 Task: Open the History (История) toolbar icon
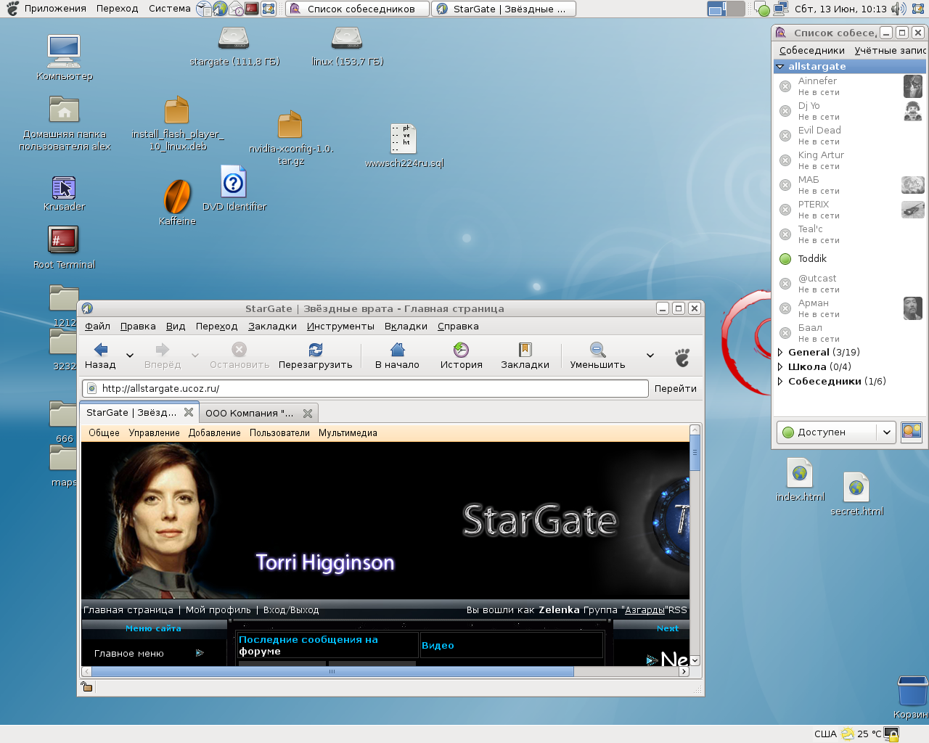tap(461, 350)
